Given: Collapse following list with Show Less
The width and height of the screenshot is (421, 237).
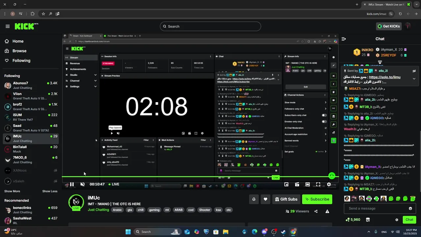Looking at the screenshot, I should click(50, 191).
